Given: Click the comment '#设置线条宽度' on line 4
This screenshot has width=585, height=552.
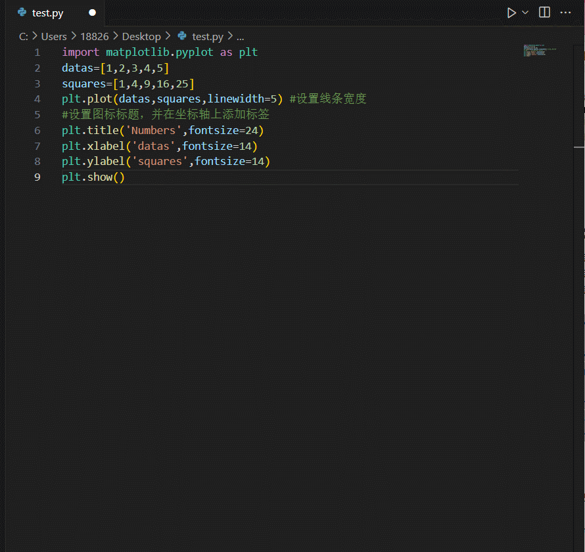Looking at the screenshot, I should click(x=328, y=99).
